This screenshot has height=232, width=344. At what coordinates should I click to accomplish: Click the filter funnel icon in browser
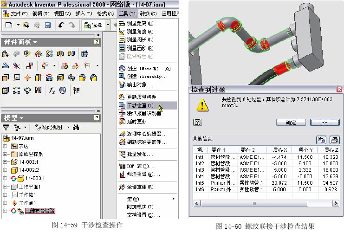coord(6,127)
